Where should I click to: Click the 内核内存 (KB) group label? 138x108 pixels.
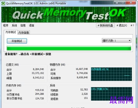(x=14, y=86)
